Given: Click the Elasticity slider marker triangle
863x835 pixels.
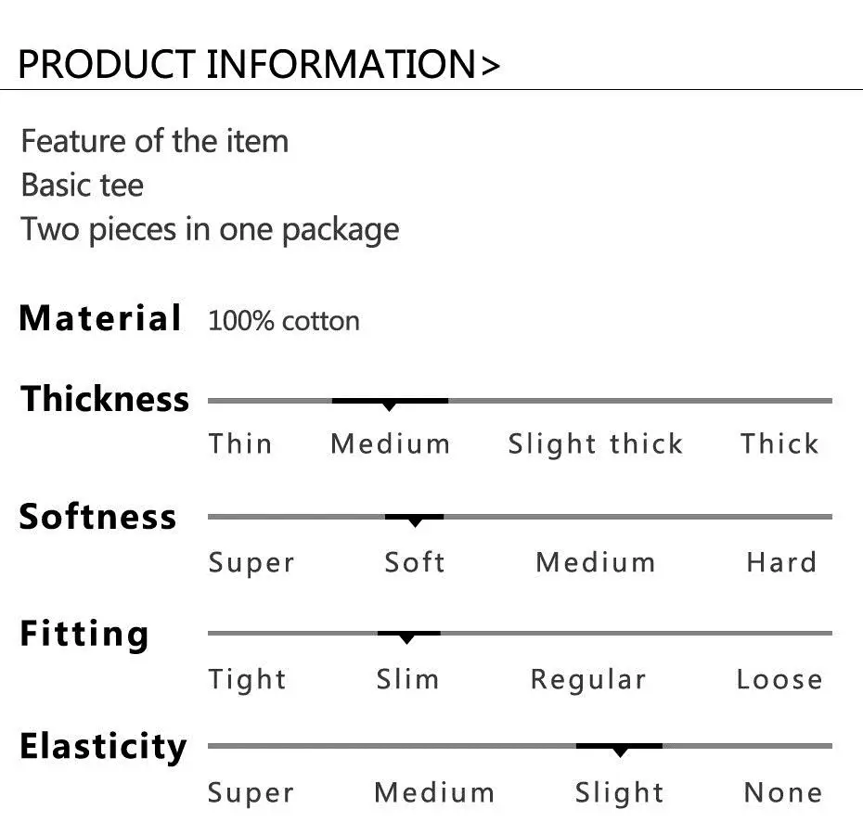Looking at the screenshot, I should (620, 751).
